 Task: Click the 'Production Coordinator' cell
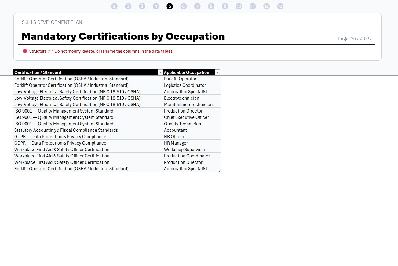coord(192,156)
